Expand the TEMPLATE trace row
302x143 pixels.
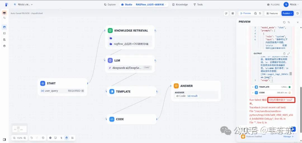271,87
